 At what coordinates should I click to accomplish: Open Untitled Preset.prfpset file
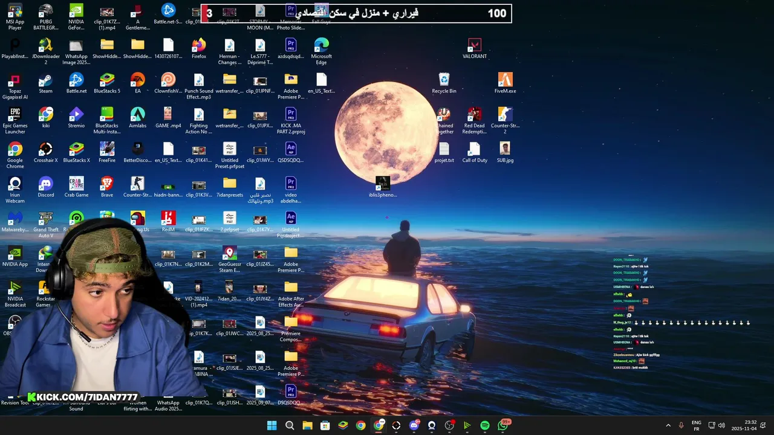(229, 155)
